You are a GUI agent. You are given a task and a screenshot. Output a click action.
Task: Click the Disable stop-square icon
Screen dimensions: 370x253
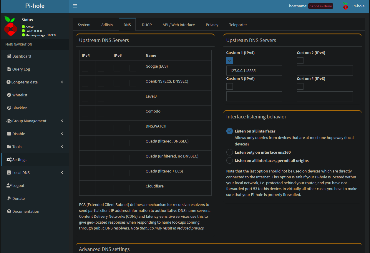(x=9, y=134)
